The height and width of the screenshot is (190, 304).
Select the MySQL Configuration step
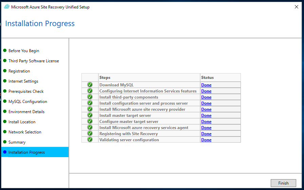pyautogui.click(x=28, y=102)
